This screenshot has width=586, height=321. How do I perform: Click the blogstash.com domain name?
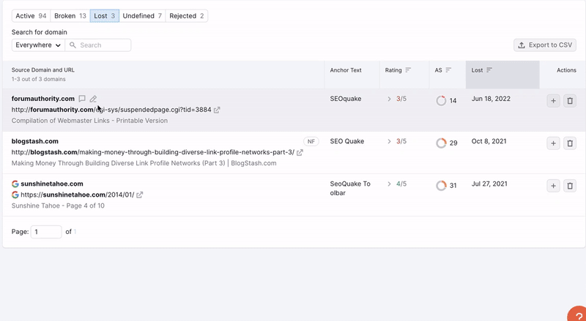pyautogui.click(x=34, y=141)
